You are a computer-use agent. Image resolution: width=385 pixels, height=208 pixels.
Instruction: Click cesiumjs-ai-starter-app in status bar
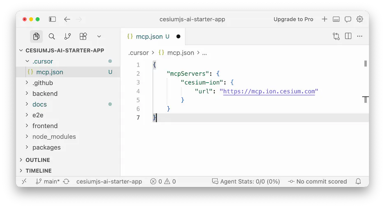(109, 182)
